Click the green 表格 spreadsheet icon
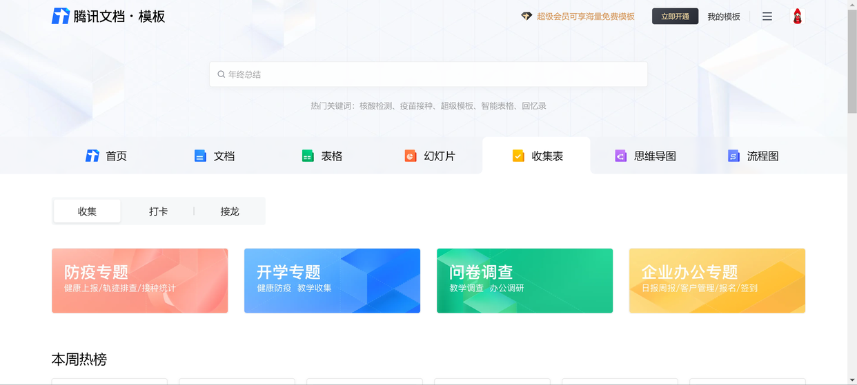857x385 pixels. (x=308, y=156)
